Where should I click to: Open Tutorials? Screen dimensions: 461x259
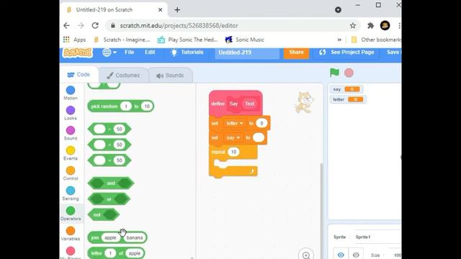tap(187, 53)
